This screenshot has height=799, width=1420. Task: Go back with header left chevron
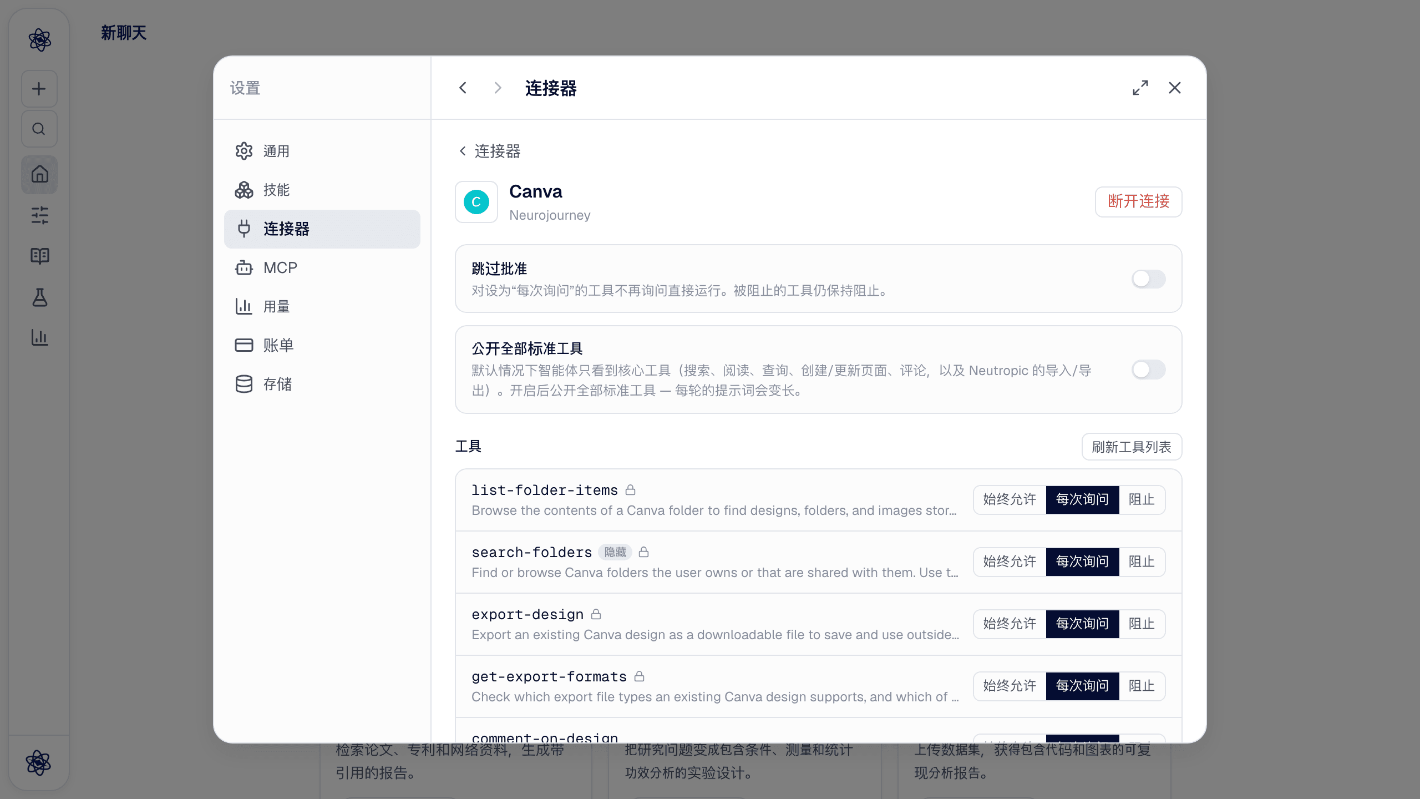pyautogui.click(x=463, y=88)
